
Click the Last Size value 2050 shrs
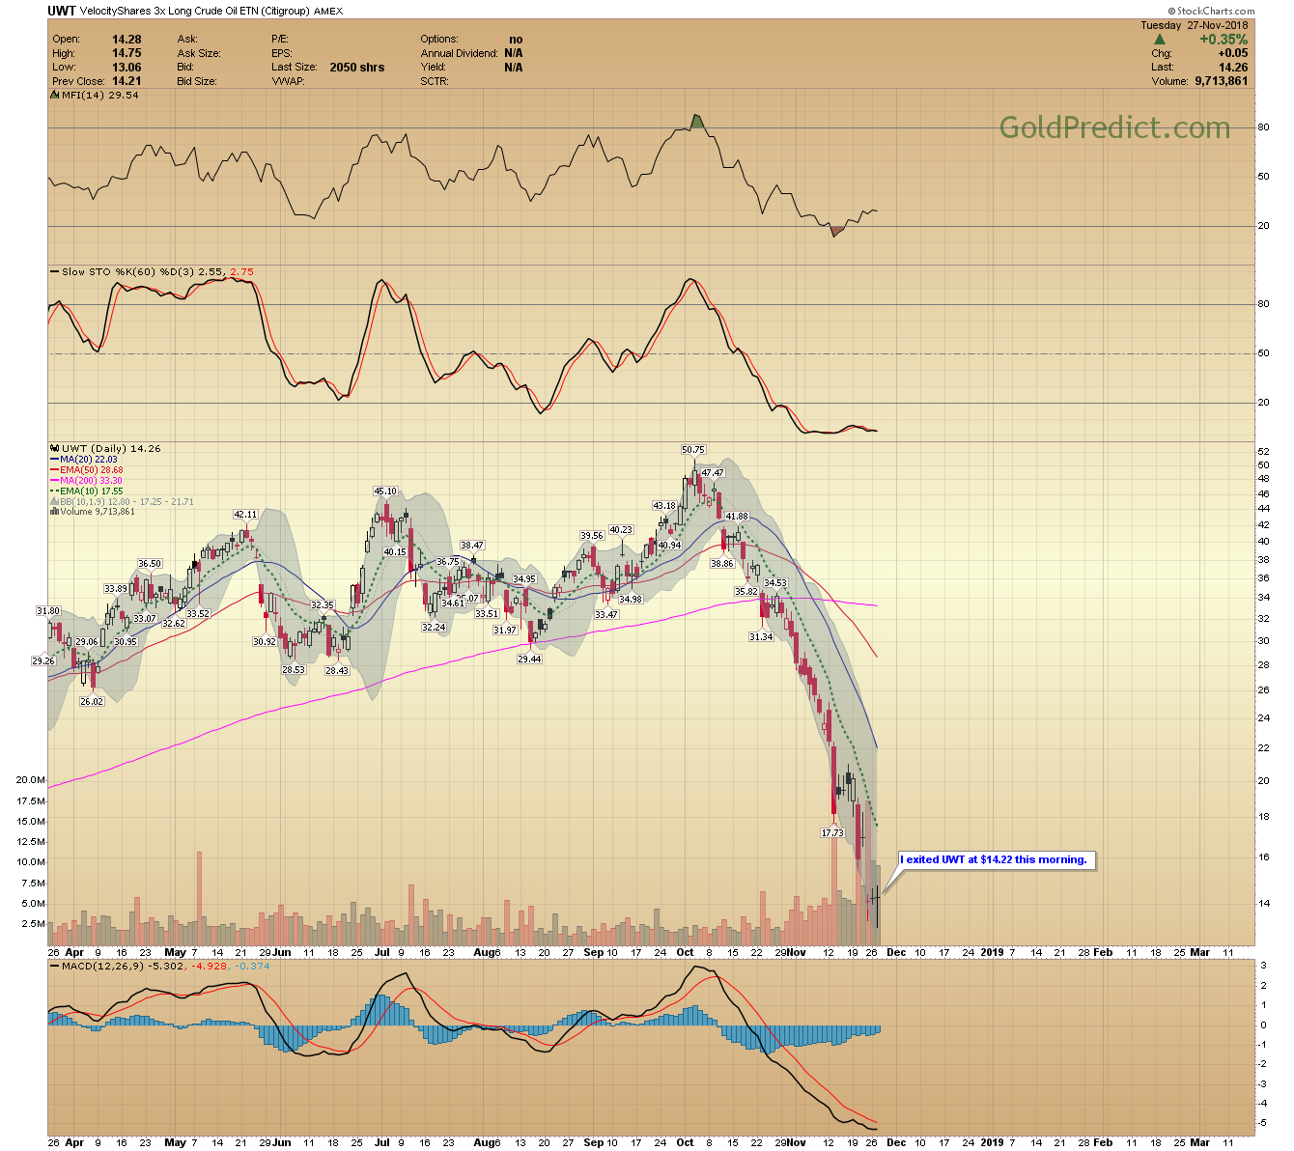coord(357,68)
